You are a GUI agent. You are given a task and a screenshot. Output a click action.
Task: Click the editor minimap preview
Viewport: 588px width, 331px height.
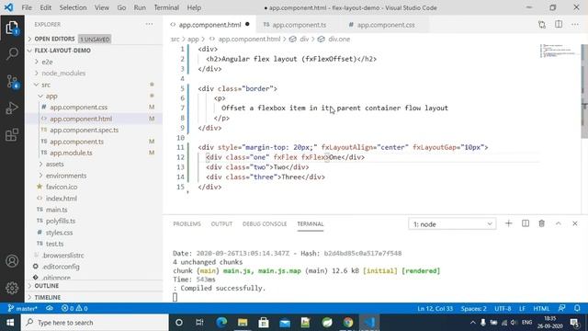pyautogui.click(x=559, y=51)
